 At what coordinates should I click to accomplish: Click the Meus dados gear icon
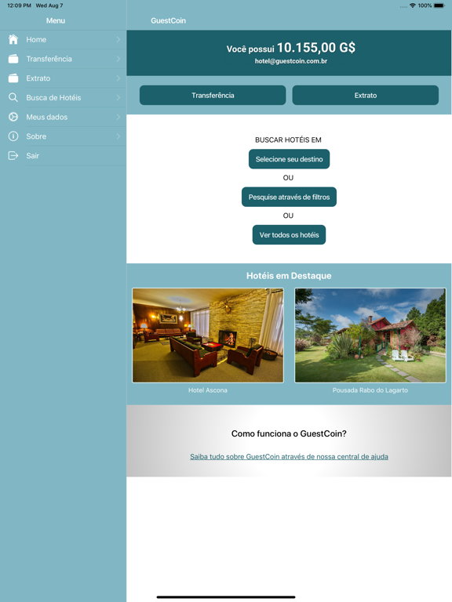coord(13,117)
